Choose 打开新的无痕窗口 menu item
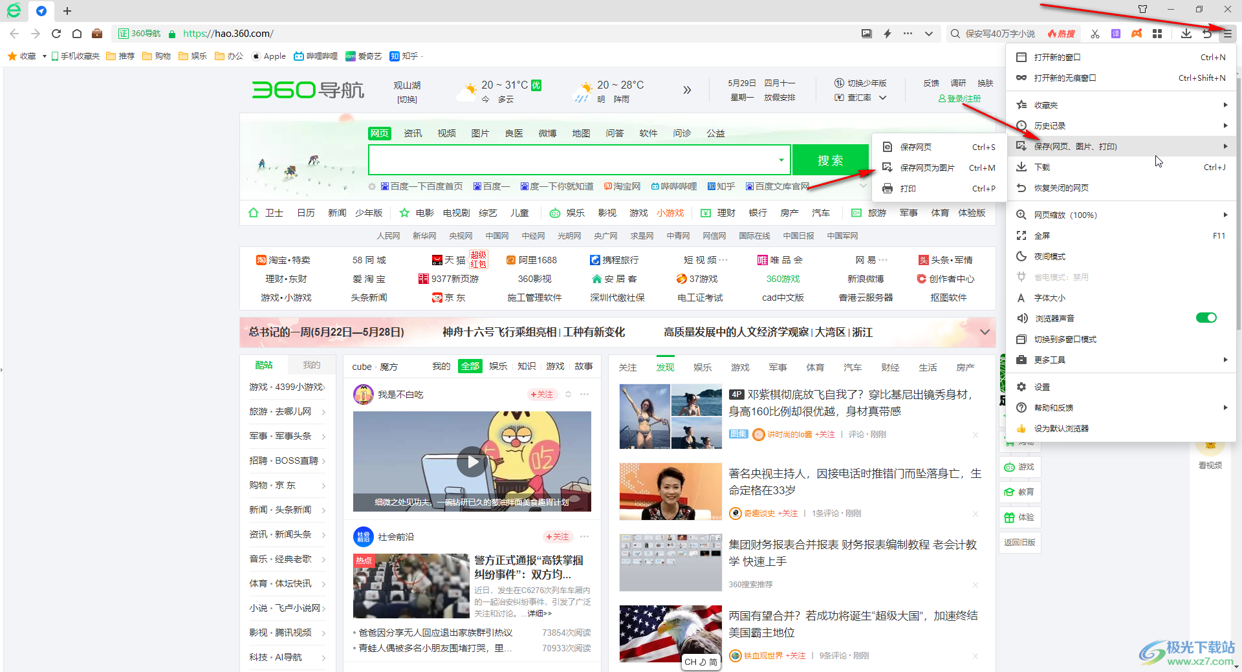This screenshot has height=672, width=1242. 1121,78
